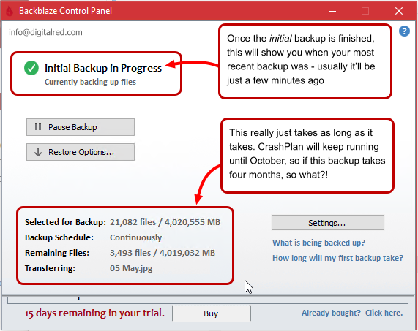The image size is (418, 331).
Task: Click the down arrow icon on Restore Options
Action: 38,152
